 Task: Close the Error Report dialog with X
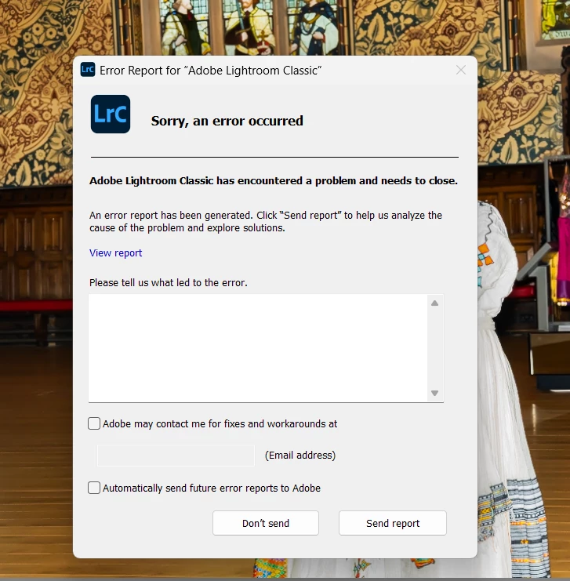tap(461, 70)
